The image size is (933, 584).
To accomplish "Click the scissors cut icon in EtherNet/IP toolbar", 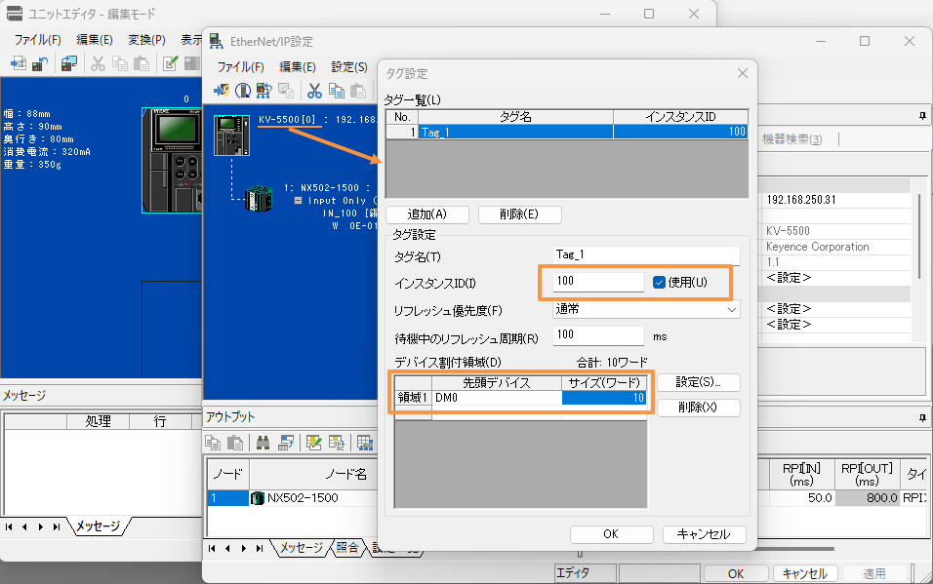I will 314,91.
